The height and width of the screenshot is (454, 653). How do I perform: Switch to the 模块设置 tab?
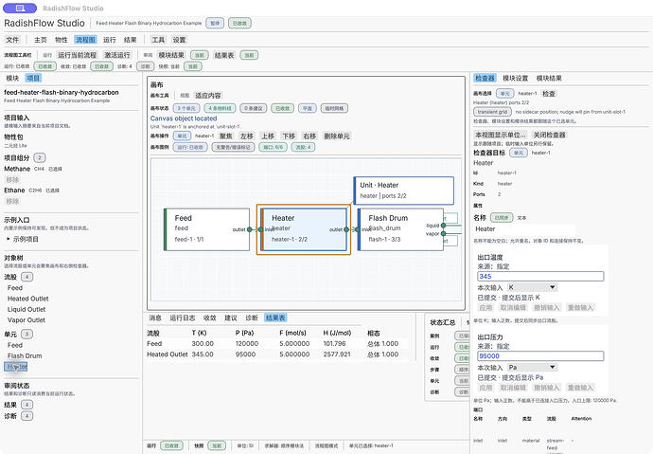point(515,79)
